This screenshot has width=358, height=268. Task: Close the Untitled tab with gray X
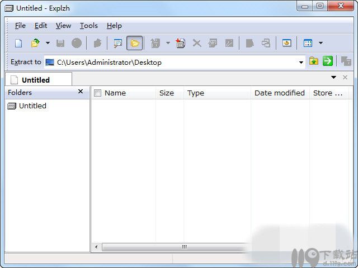click(345, 77)
